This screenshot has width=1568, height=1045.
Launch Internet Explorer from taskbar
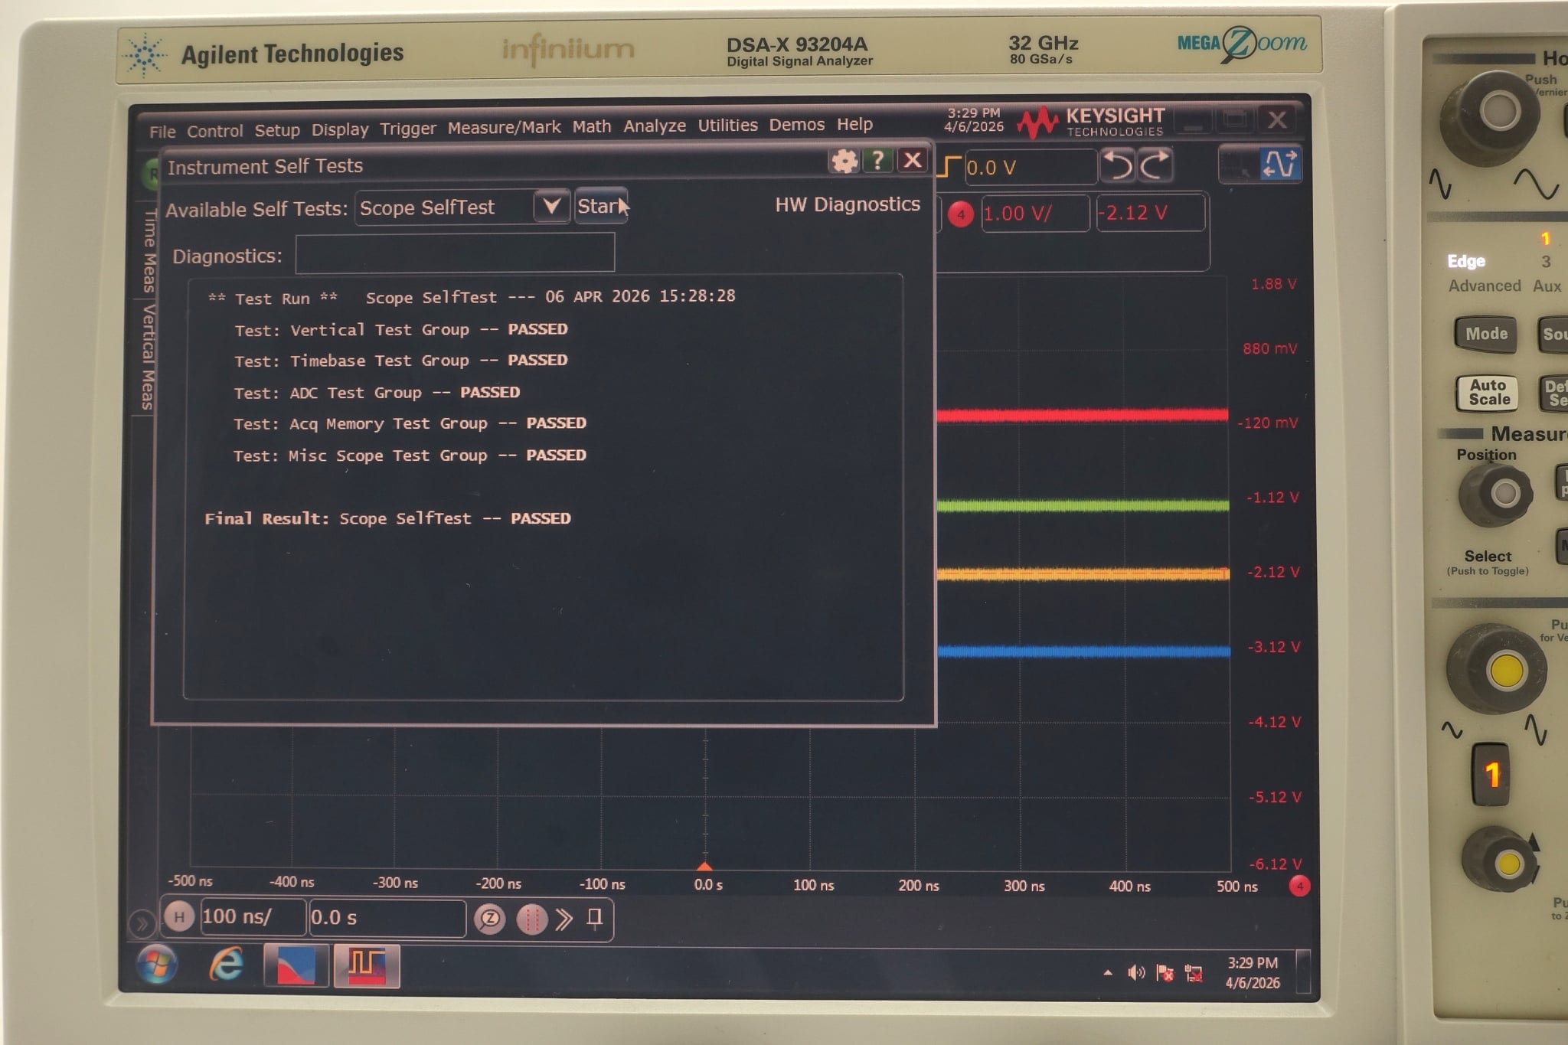(x=227, y=965)
